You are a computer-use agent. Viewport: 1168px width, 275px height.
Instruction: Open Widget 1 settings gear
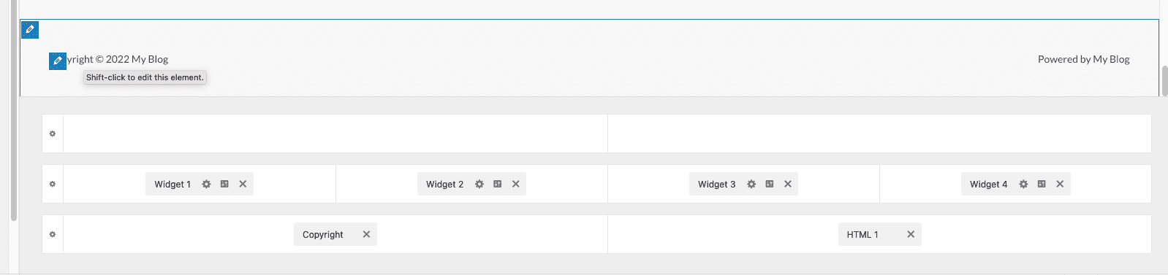click(x=206, y=184)
